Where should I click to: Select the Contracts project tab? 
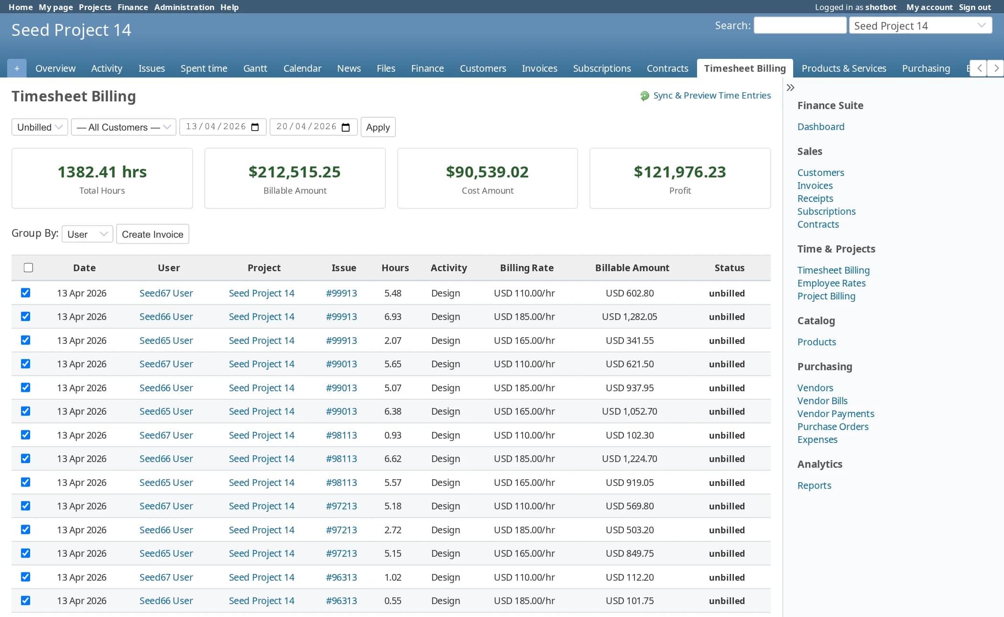[x=667, y=68]
